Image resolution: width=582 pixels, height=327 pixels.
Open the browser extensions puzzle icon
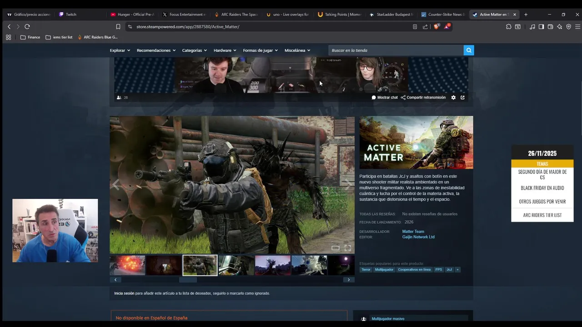click(x=508, y=27)
